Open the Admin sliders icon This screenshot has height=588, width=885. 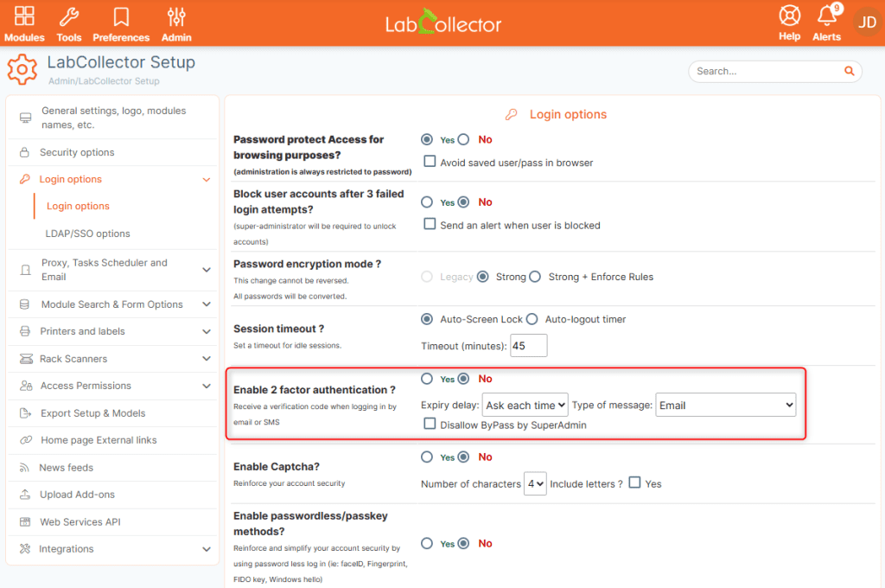[176, 16]
